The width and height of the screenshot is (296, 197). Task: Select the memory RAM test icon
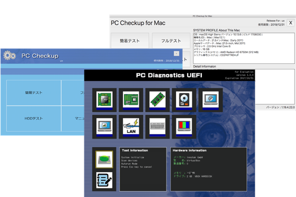coord(157,100)
